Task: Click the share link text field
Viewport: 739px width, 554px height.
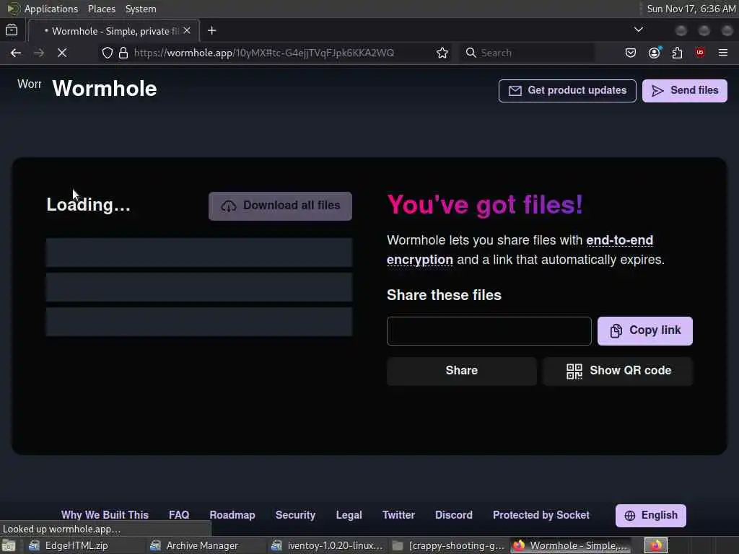Action: click(x=489, y=330)
